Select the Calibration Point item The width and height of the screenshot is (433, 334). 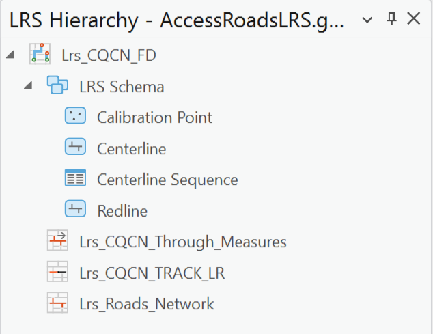[x=154, y=117]
